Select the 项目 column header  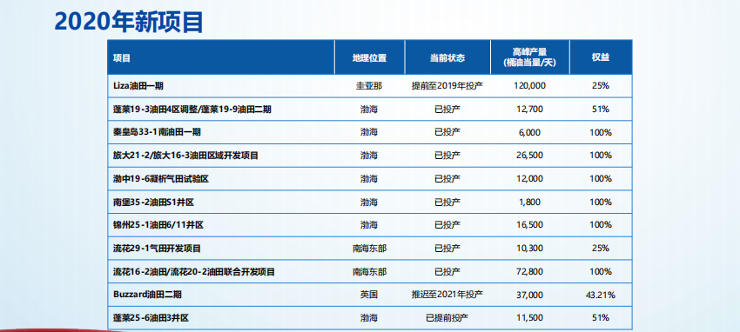[121, 58]
